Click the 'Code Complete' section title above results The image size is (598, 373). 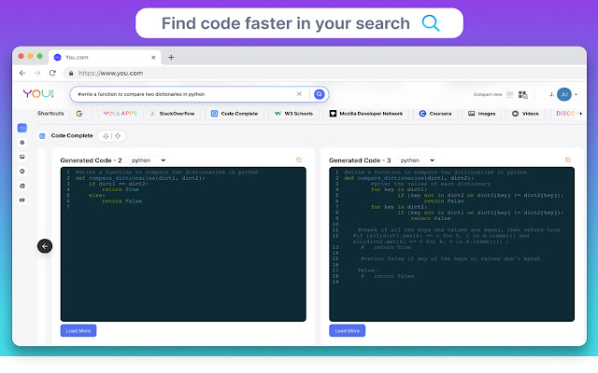[72, 136]
